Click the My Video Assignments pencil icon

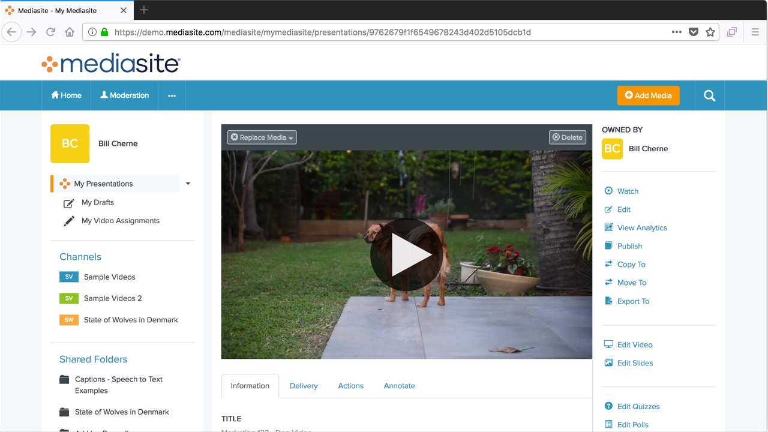pyautogui.click(x=69, y=221)
